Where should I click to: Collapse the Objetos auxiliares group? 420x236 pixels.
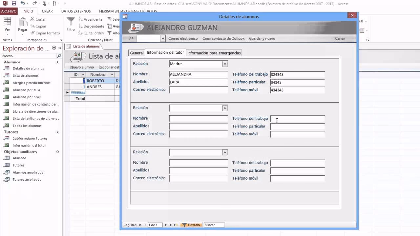57,152
